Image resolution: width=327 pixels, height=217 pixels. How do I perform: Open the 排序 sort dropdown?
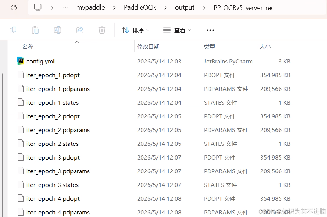[x=136, y=30]
